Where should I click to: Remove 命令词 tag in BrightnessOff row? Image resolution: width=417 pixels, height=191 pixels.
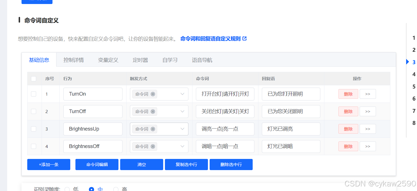[x=153, y=146]
